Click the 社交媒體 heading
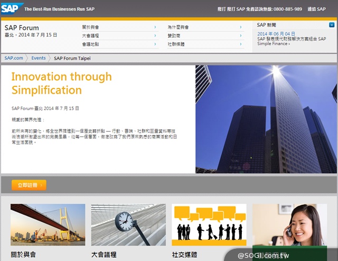Screen dimensions: 338x261 184,255
